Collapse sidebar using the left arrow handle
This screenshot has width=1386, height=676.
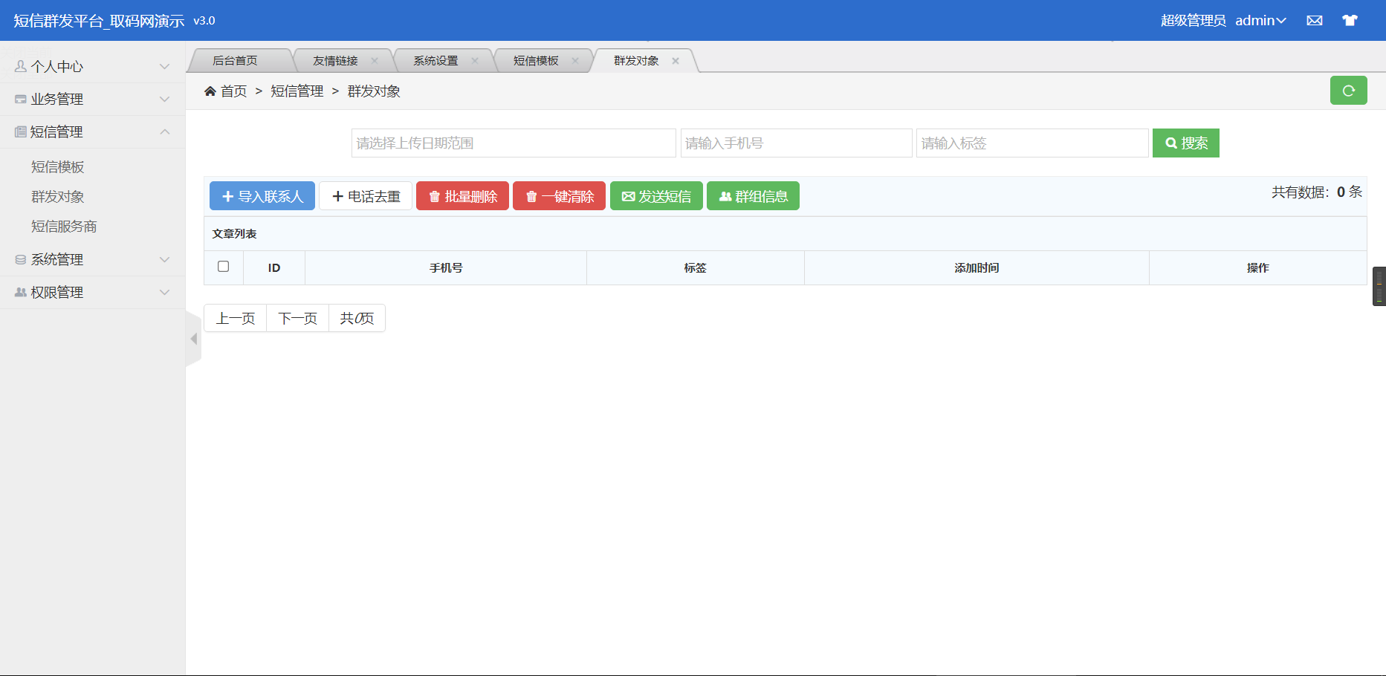coord(193,339)
